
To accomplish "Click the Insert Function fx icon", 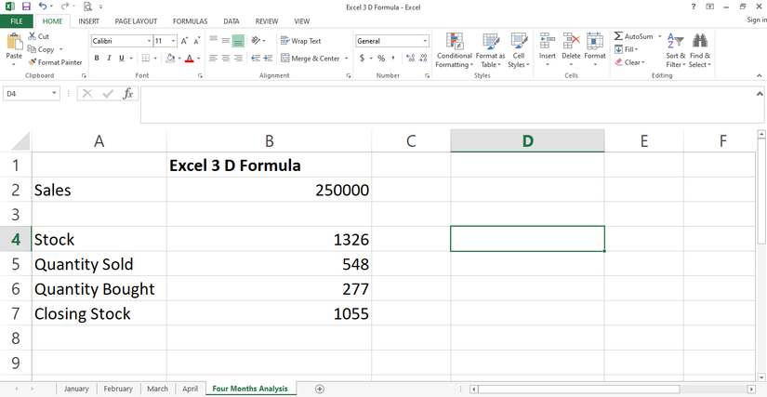I will [127, 94].
